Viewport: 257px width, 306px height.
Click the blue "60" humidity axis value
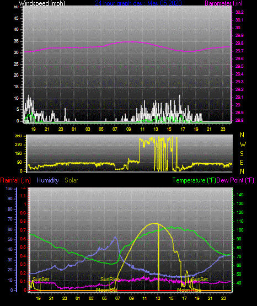coord(10,229)
